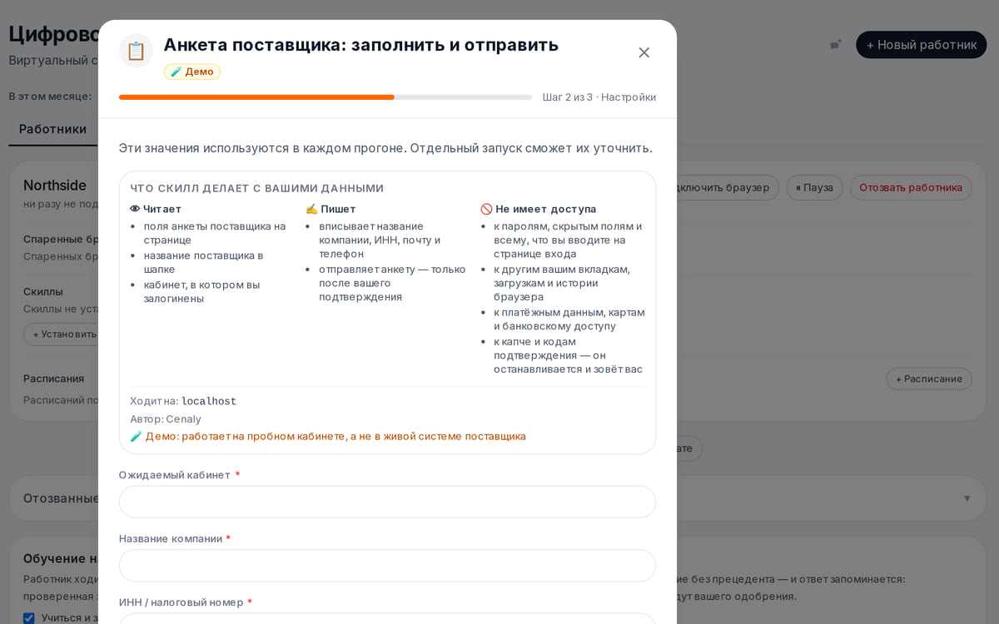Click the sentence Эти значения используются в каждом прогоне
Image resolution: width=999 pixels, height=624 pixels.
coord(262,148)
